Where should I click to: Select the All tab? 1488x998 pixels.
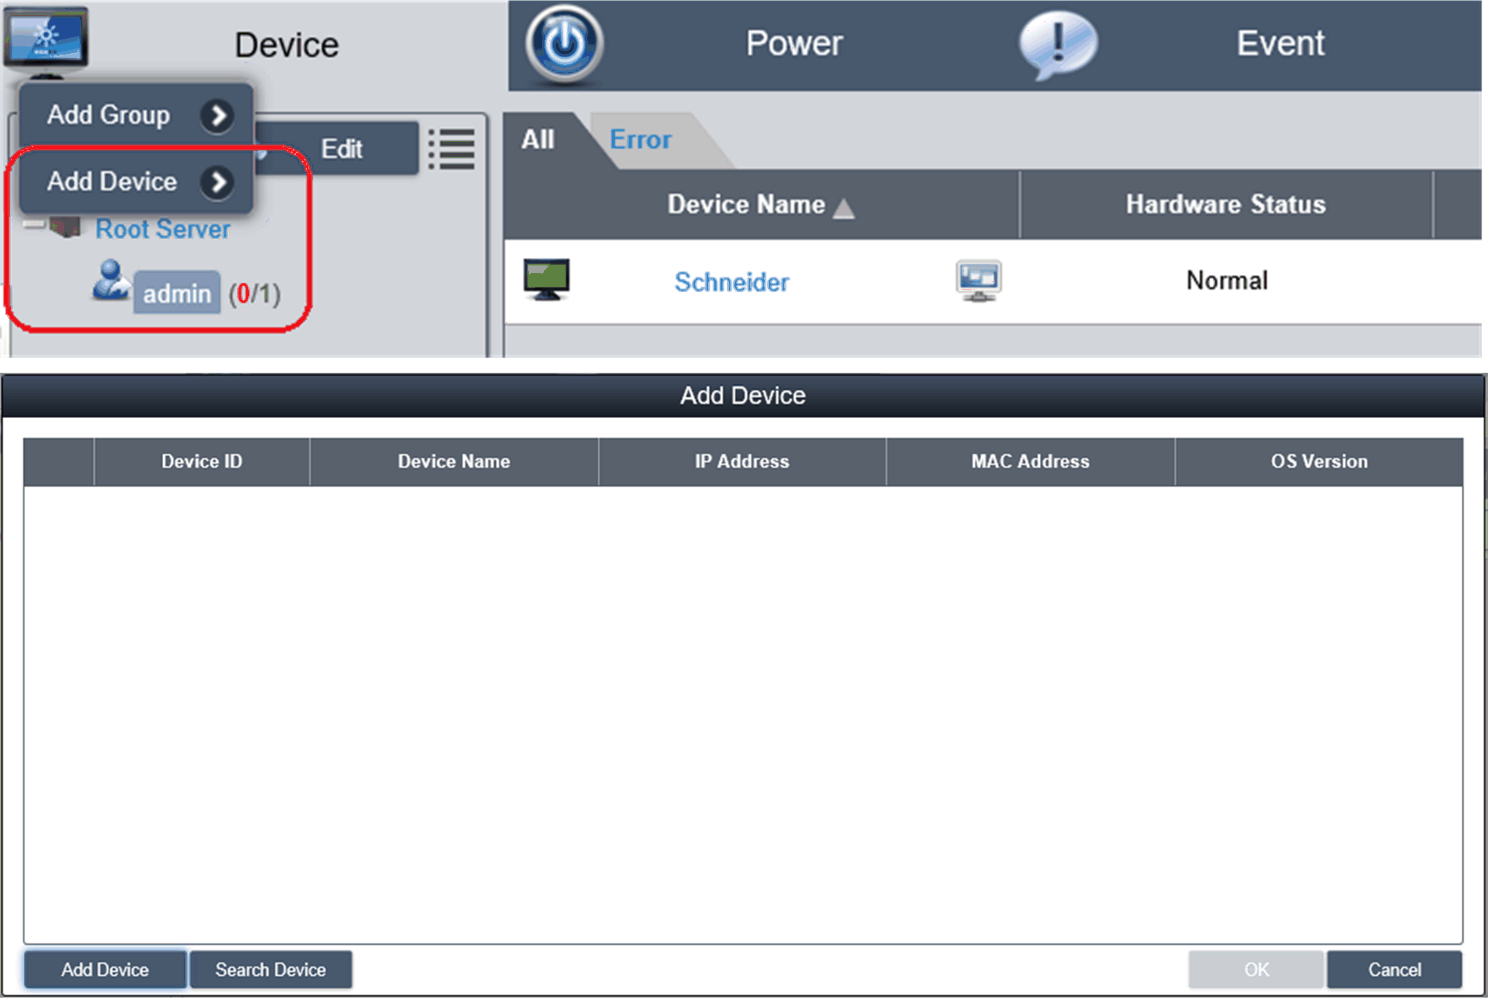537,140
